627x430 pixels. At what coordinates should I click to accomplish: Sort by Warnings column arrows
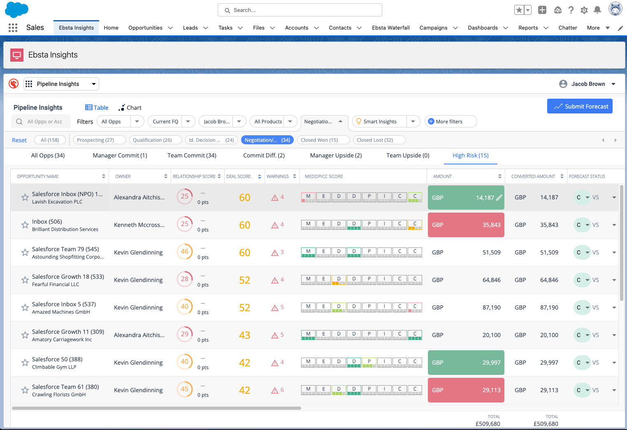295,176
